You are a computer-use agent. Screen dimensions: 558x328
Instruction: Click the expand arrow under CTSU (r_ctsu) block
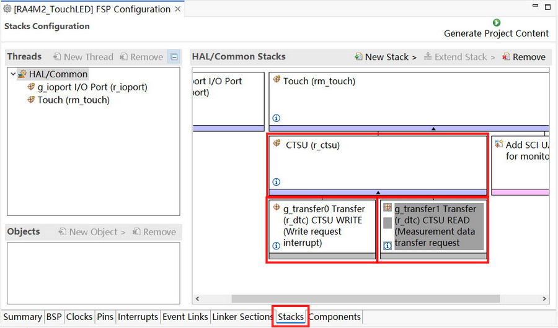pos(378,192)
